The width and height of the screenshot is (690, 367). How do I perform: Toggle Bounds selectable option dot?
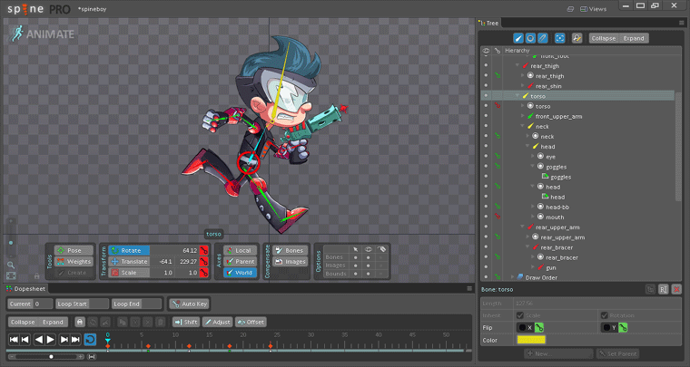coord(356,274)
